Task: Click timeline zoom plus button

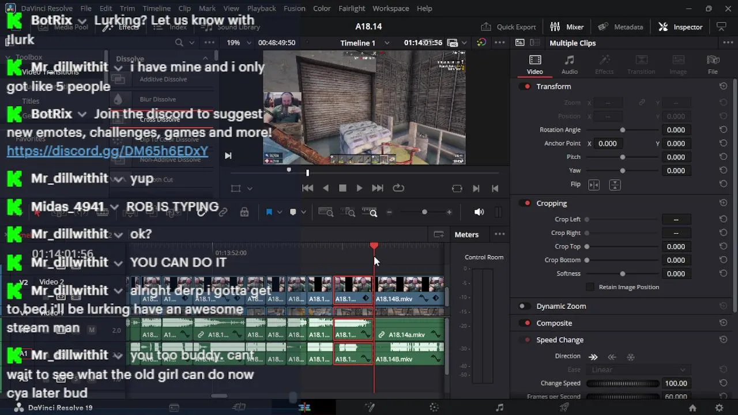Action: 449,212
